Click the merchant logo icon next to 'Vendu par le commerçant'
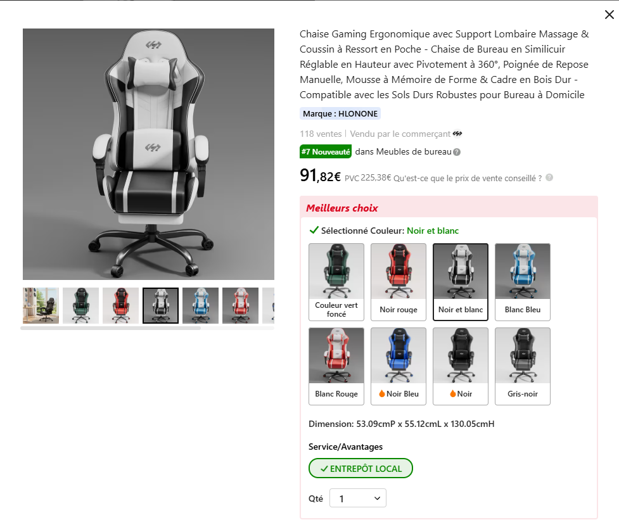 (x=457, y=134)
